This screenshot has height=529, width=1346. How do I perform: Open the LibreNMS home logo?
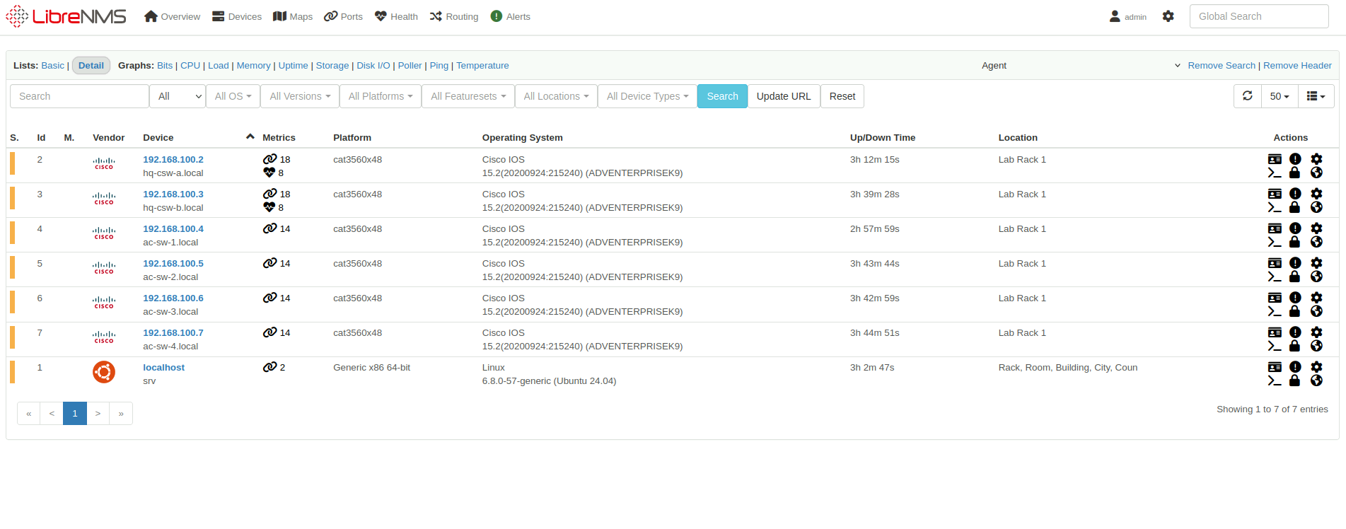click(x=66, y=16)
